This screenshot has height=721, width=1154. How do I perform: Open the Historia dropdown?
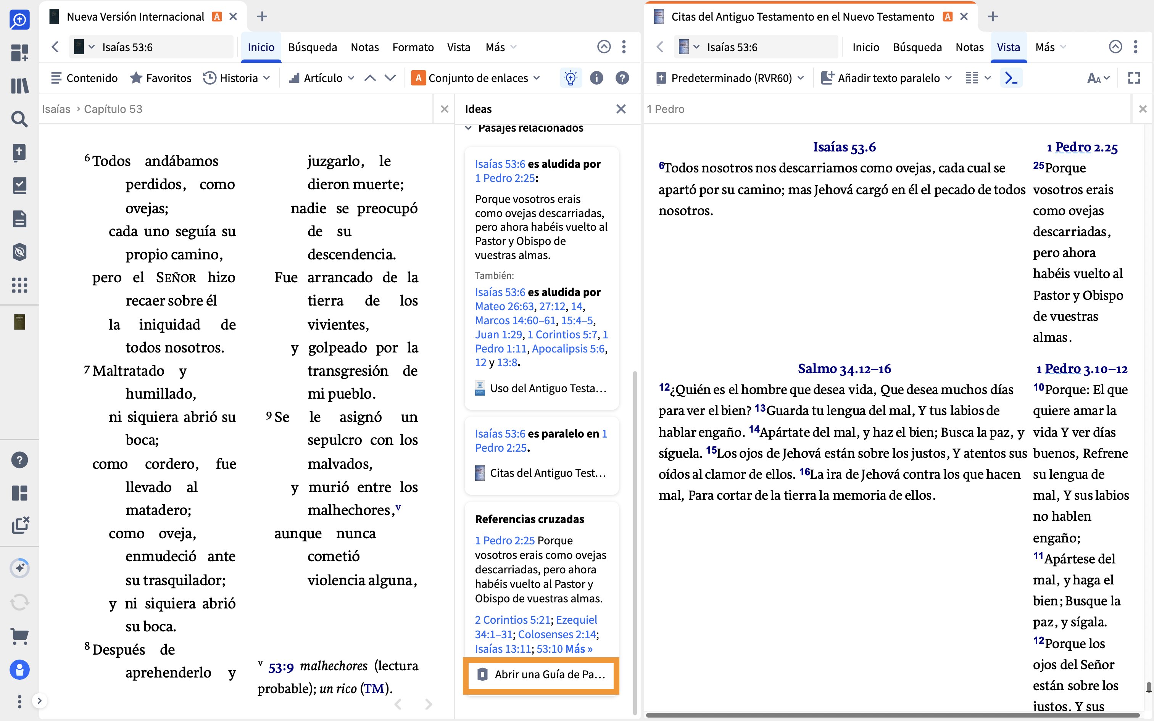tap(237, 78)
